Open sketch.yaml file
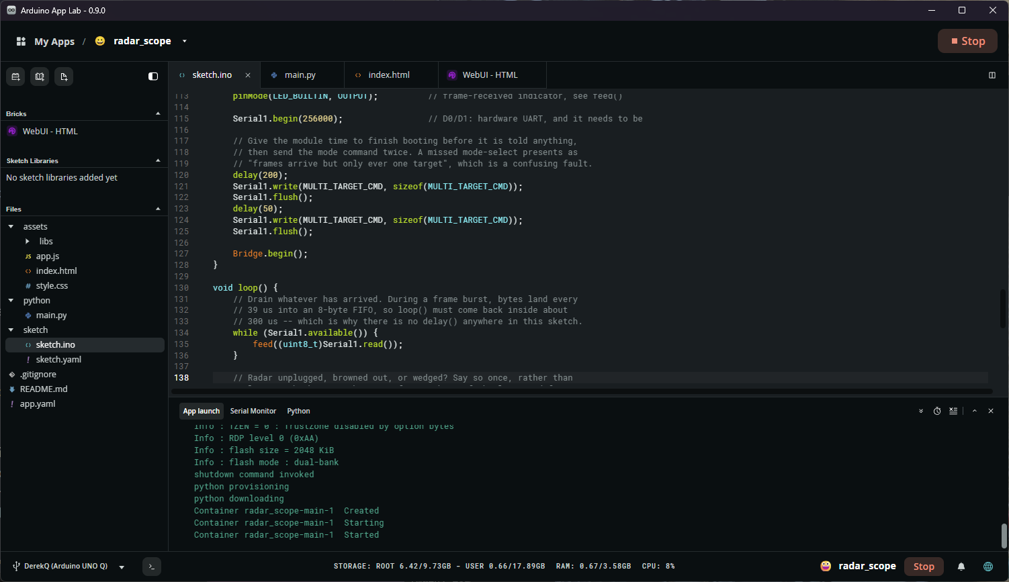 (x=58, y=360)
